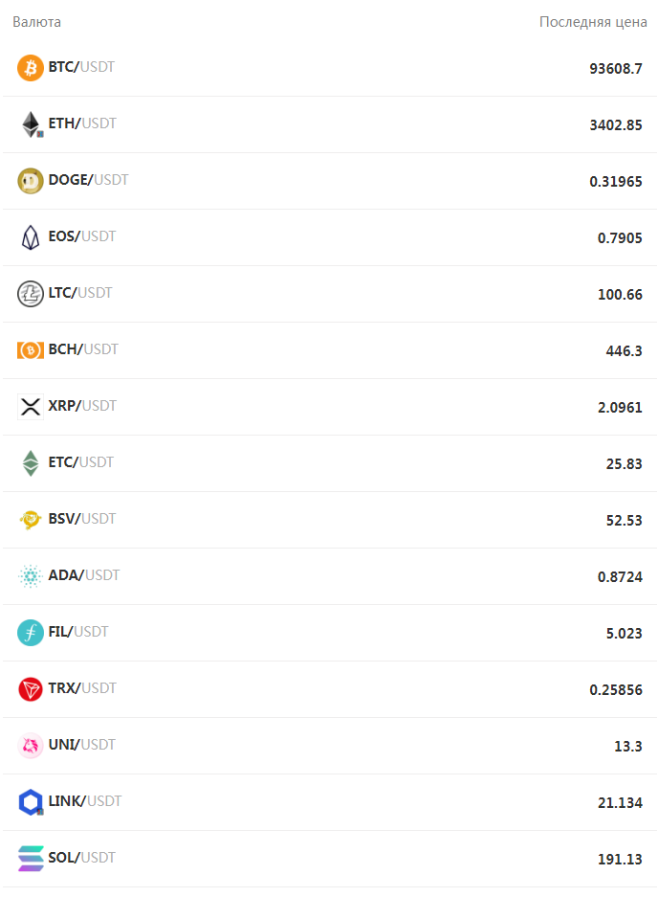Click the XRP price 2.0961
The height and width of the screenshot is (897, 658).
pos(620,408)
